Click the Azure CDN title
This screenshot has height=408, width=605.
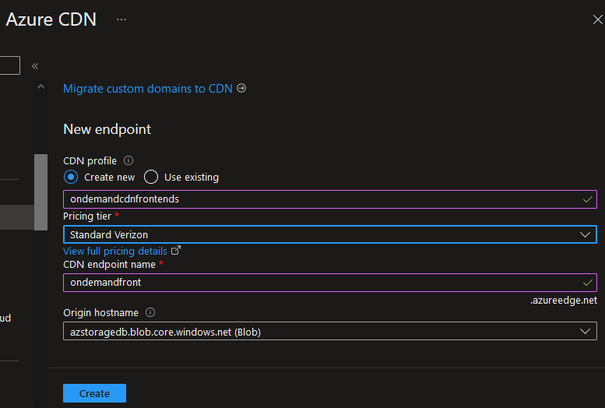click(x=51, y=19)
